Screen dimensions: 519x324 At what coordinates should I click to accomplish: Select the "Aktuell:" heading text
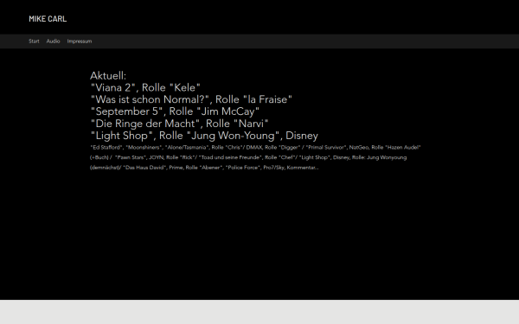click(108, 76)
